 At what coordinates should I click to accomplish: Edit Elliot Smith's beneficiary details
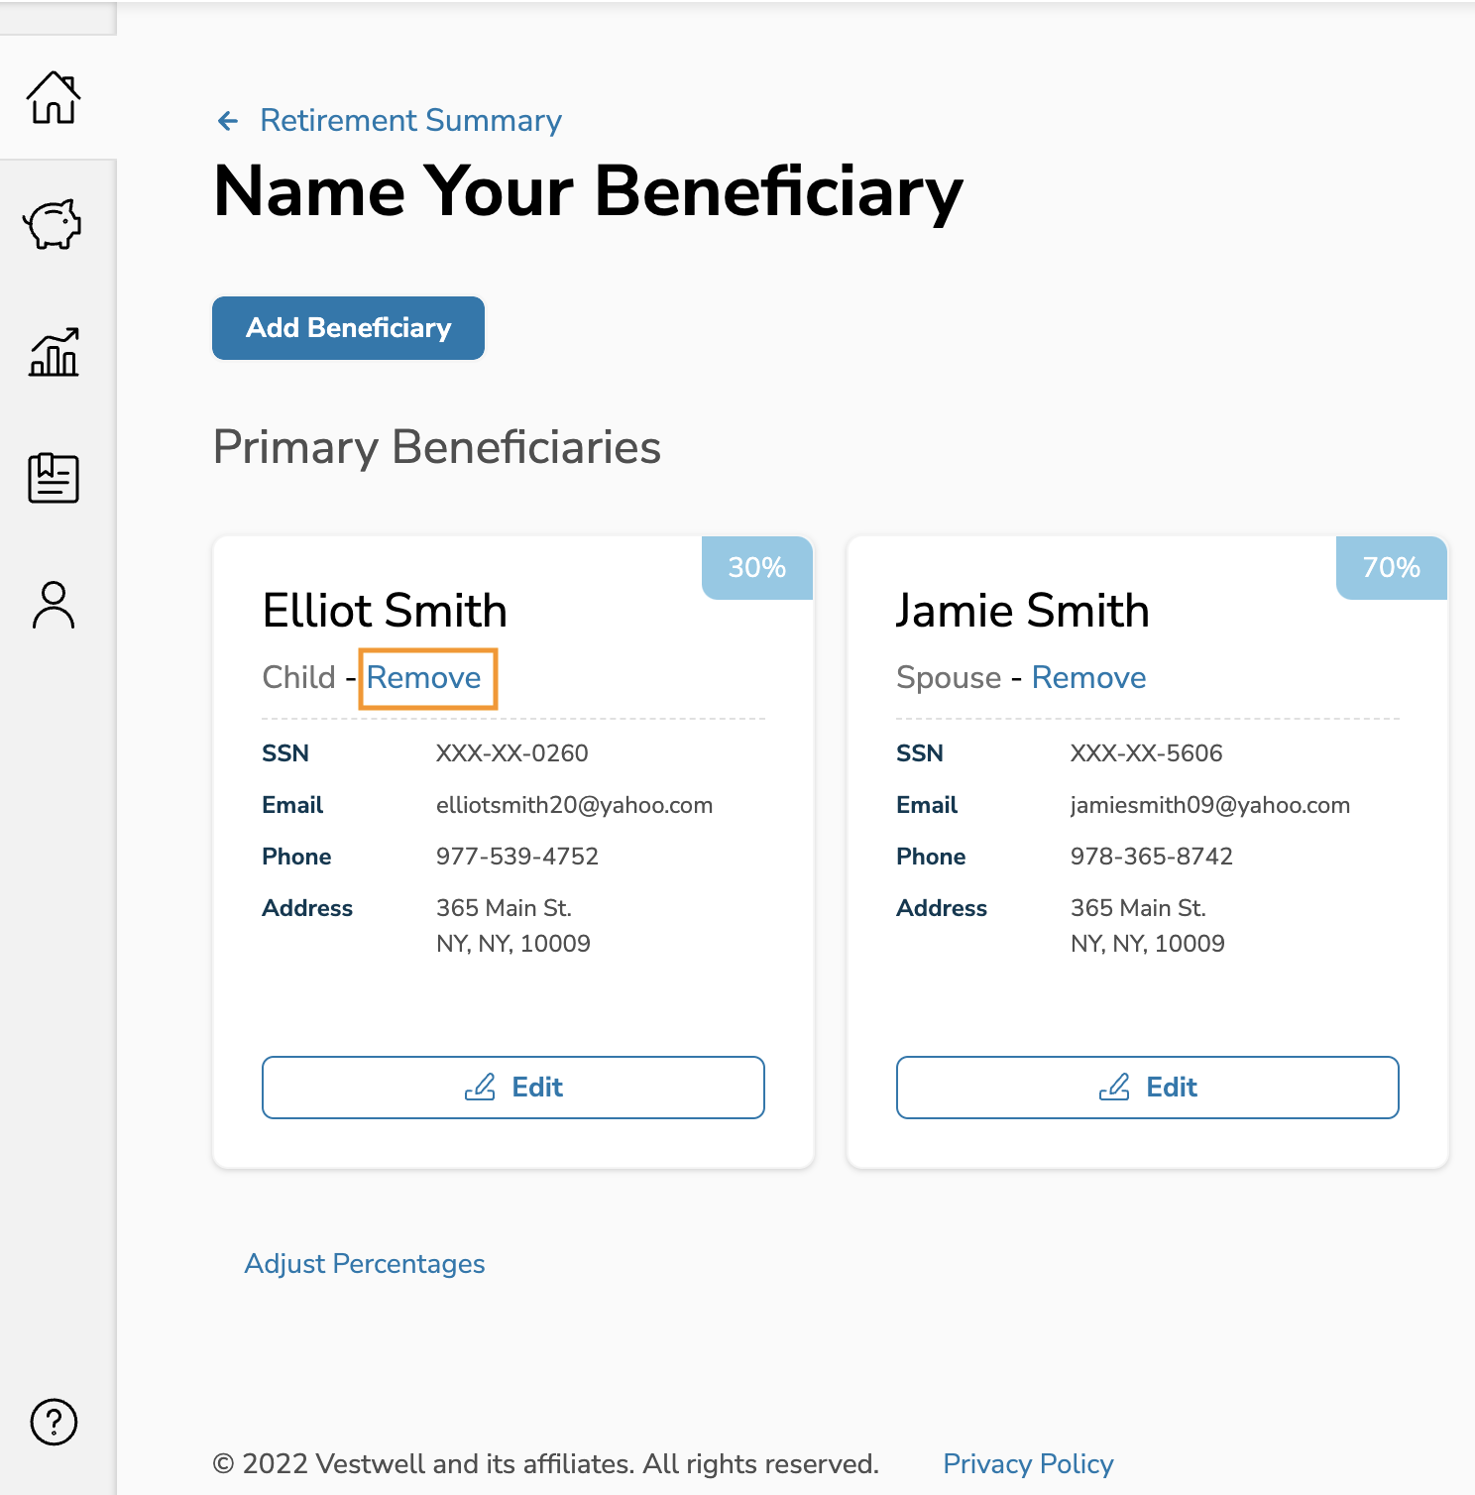coord(512,1087)
